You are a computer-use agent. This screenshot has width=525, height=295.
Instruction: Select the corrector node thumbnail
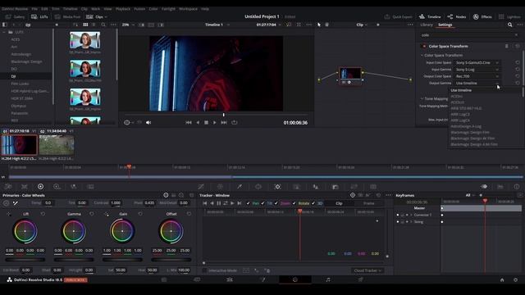[x=350, y=73]
